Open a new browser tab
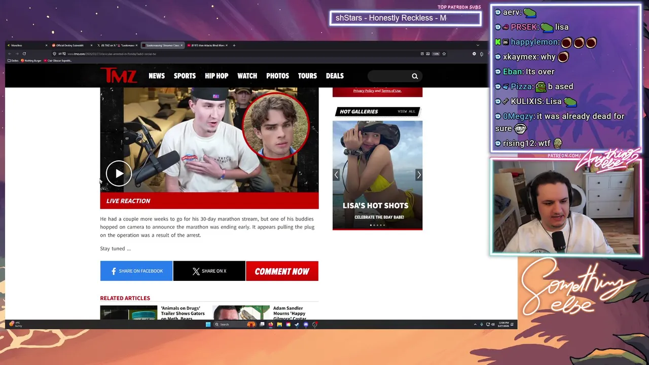 (234, 45)
